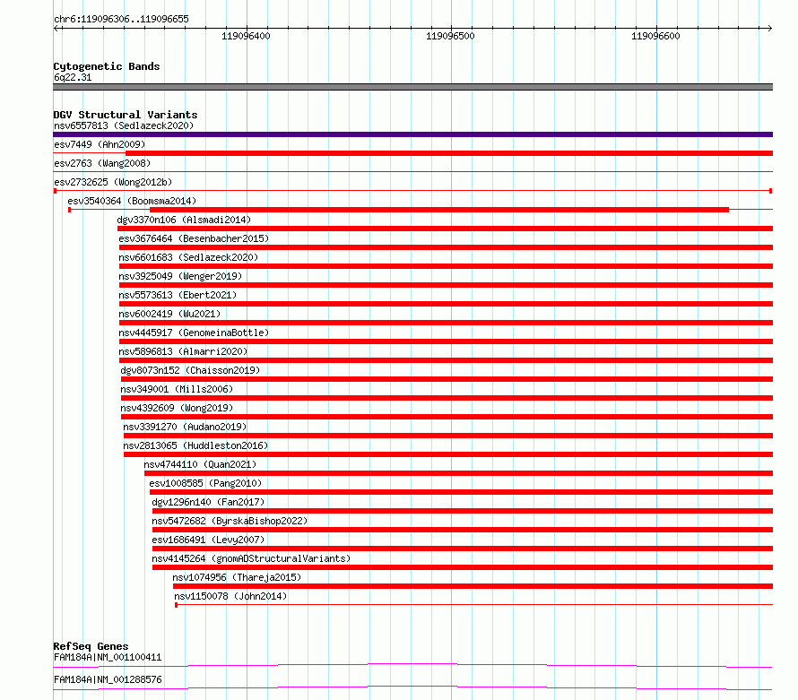Click the 119096400 ruler tick label
The width and height of the screenshot is (798, 700).
246,36
